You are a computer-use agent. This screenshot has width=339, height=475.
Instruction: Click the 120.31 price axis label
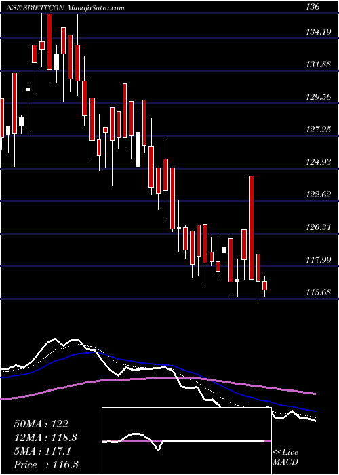tap(318, 227)
